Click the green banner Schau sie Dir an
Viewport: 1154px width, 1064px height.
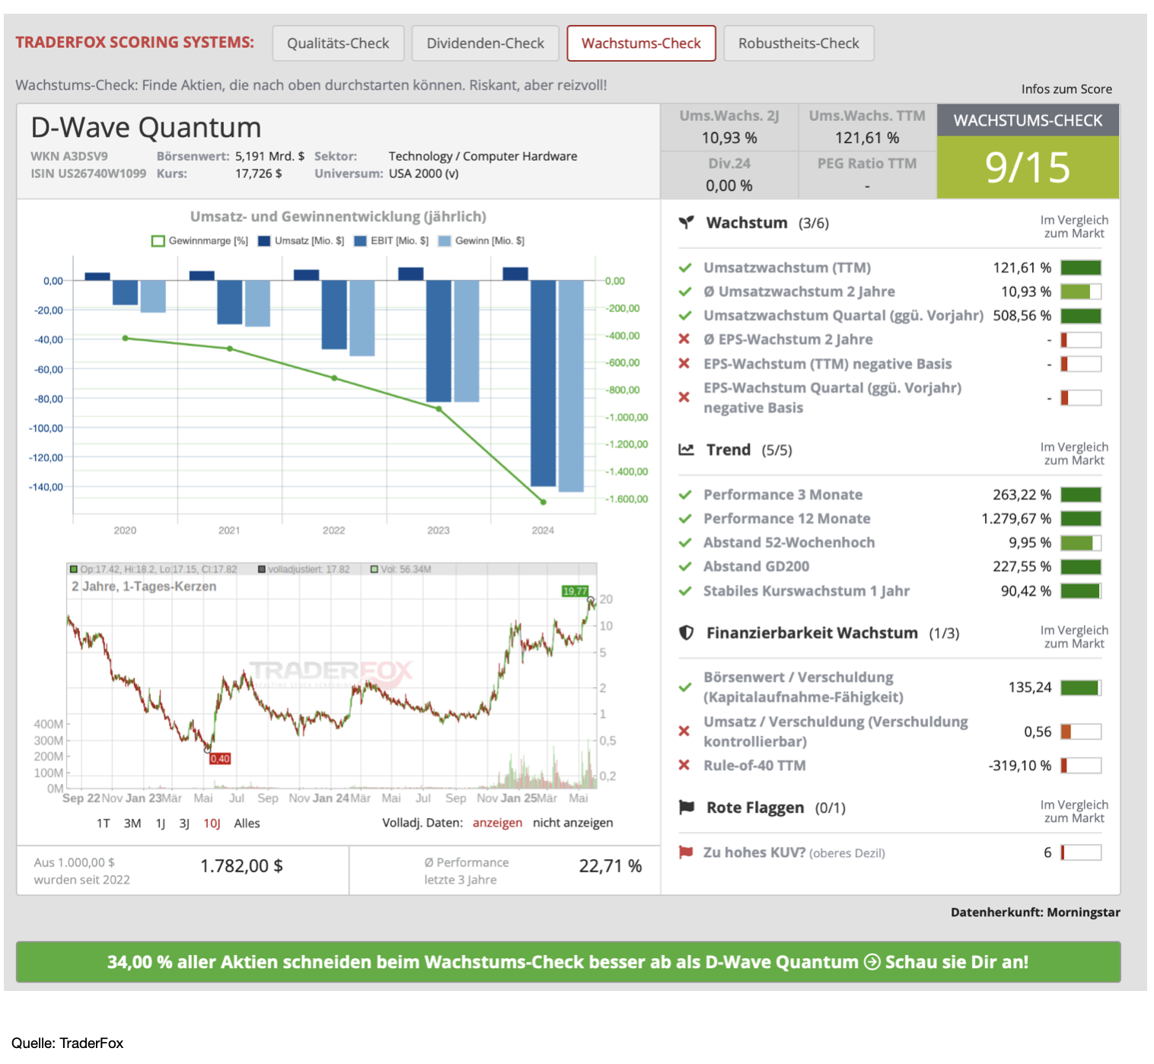coord(568,962)
